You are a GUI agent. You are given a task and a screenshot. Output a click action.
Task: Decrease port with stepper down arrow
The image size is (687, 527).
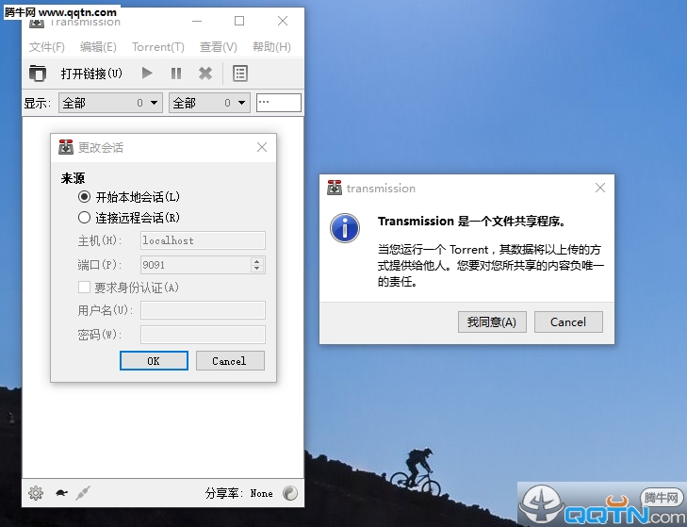pos(257,269)
